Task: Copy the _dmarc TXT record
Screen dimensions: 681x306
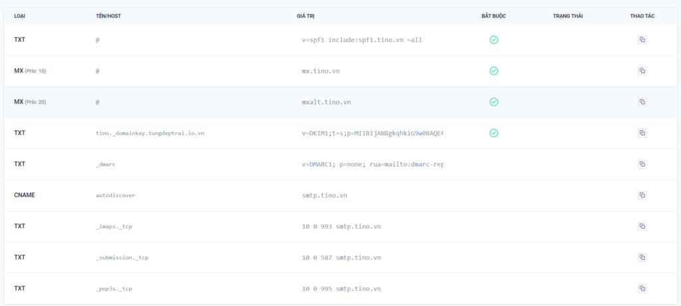Action: pyautogui.click(x=642, y=164)
